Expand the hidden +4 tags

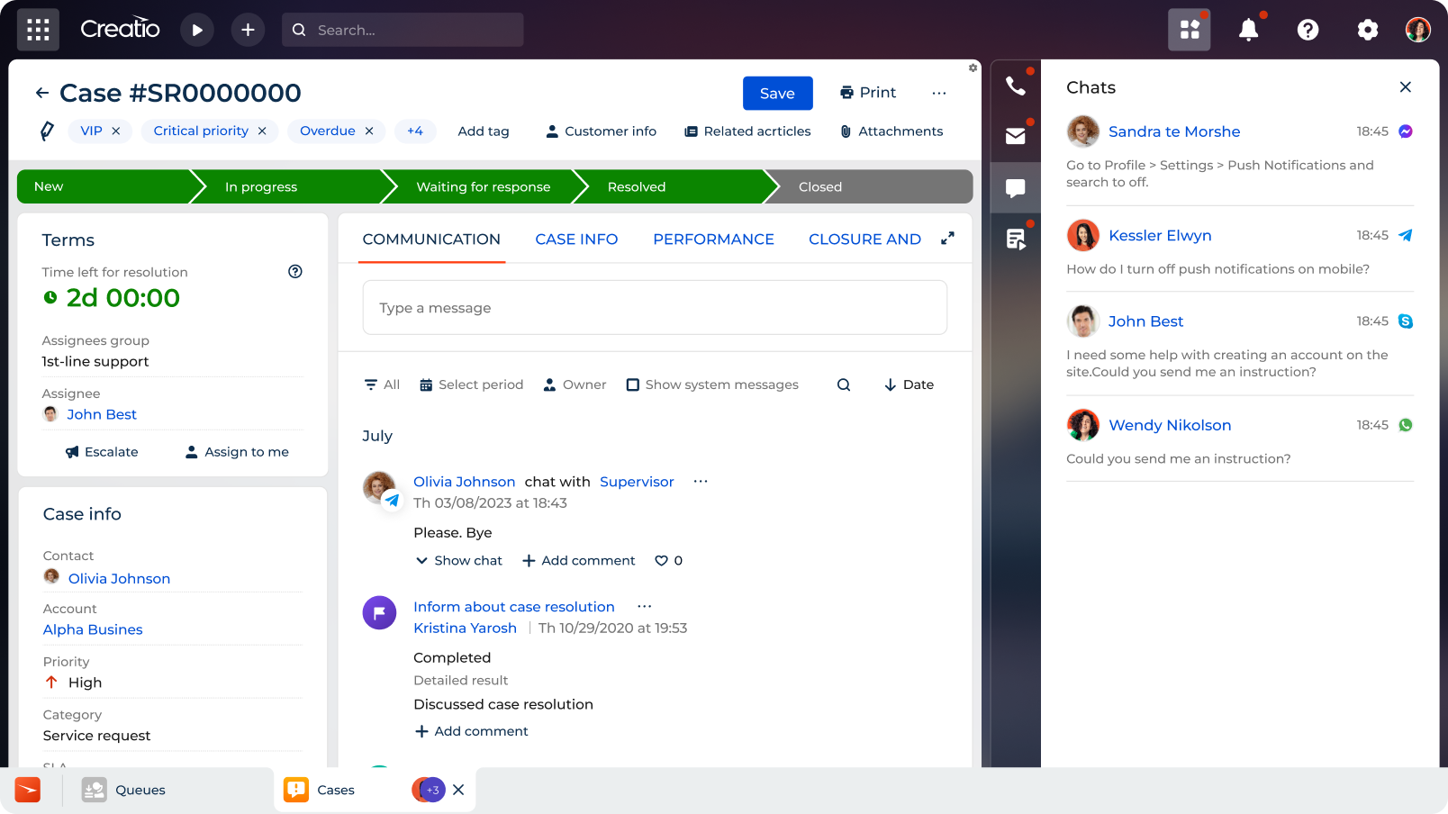click(x=415, y=131)
